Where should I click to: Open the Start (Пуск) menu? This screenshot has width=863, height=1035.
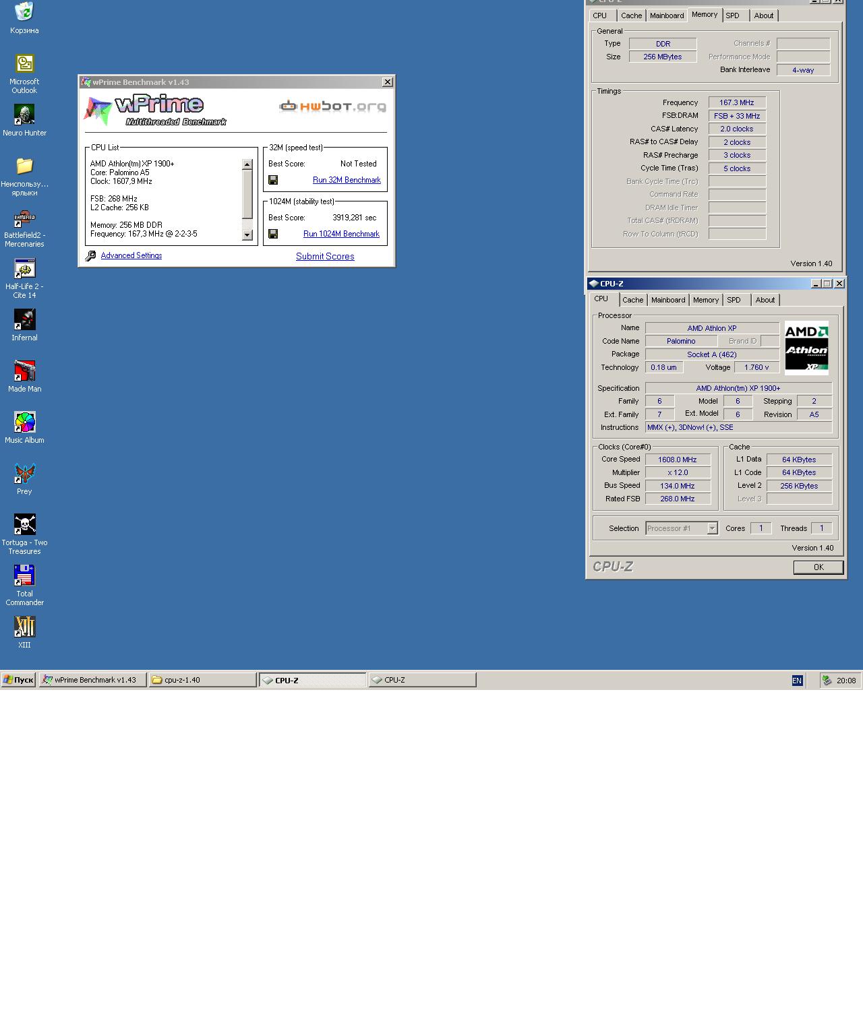click(x=18, y=680)
